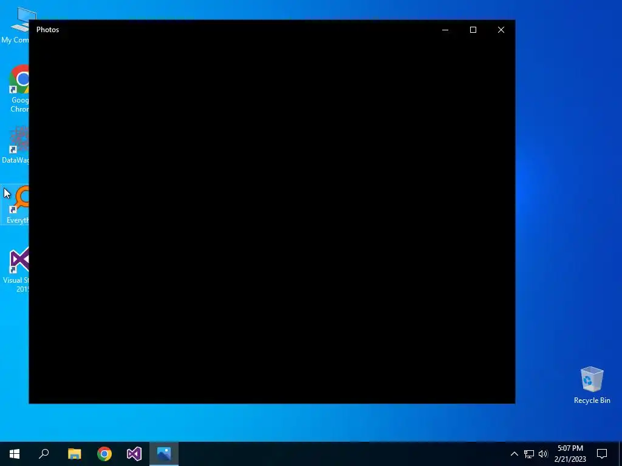
Task: Open taskbar search magnifier
Action: point(44,454)
